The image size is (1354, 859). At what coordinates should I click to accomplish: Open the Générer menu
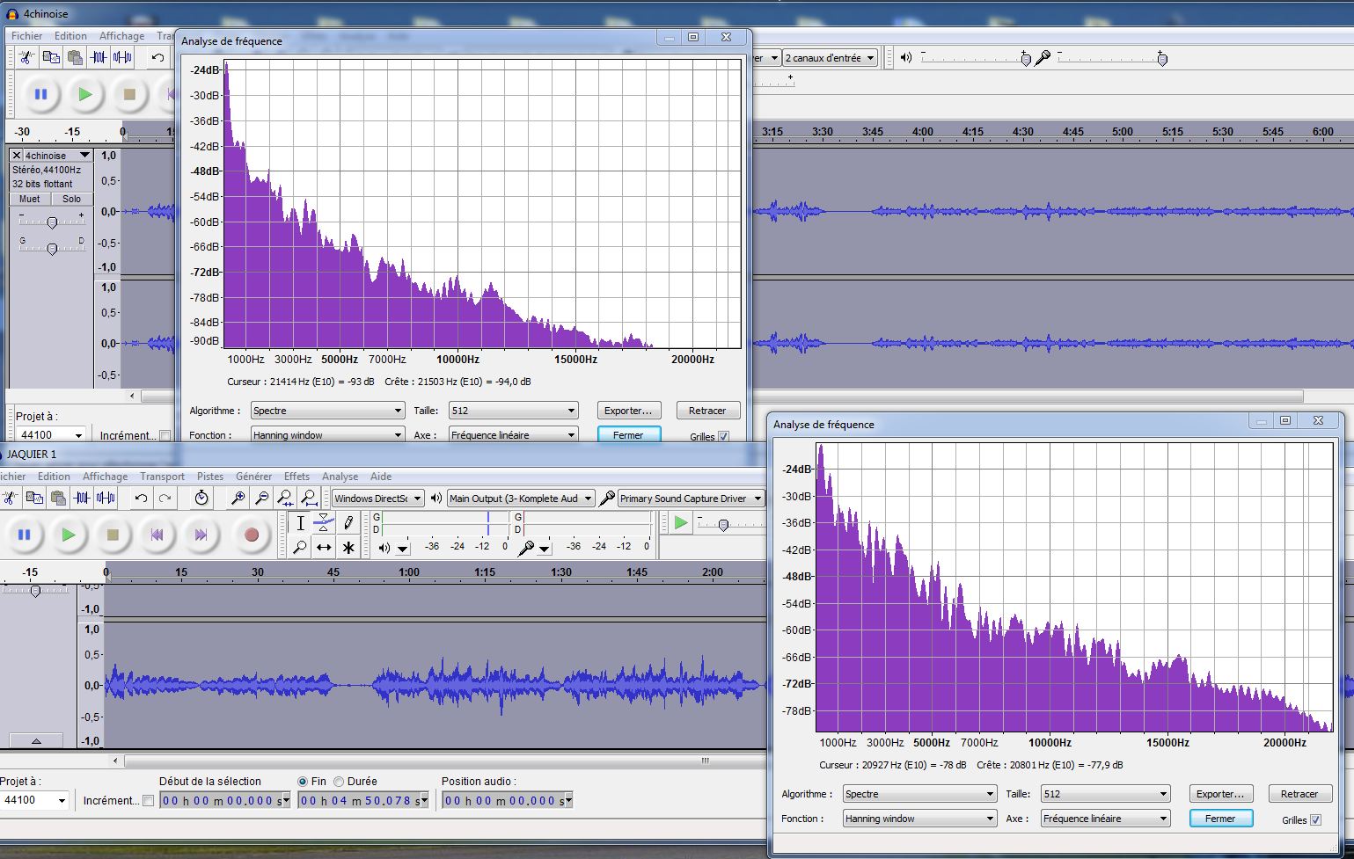coord(253,477)
